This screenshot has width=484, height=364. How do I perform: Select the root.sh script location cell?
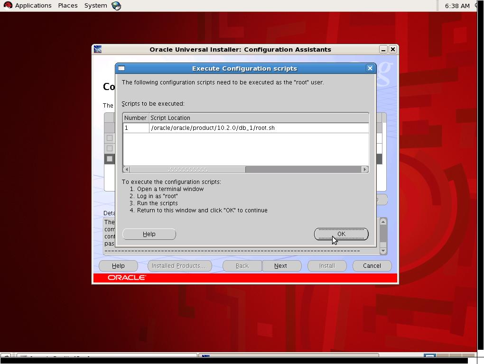[259, 128]
